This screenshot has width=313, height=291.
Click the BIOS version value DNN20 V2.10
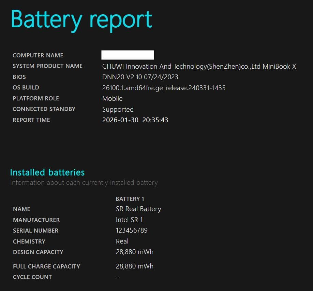[x=140, y=77]
